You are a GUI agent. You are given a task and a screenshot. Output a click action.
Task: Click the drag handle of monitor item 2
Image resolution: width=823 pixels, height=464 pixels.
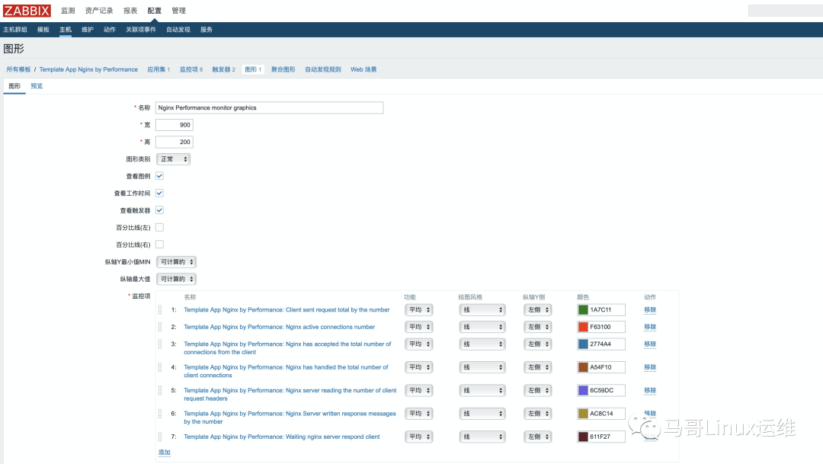160,327
